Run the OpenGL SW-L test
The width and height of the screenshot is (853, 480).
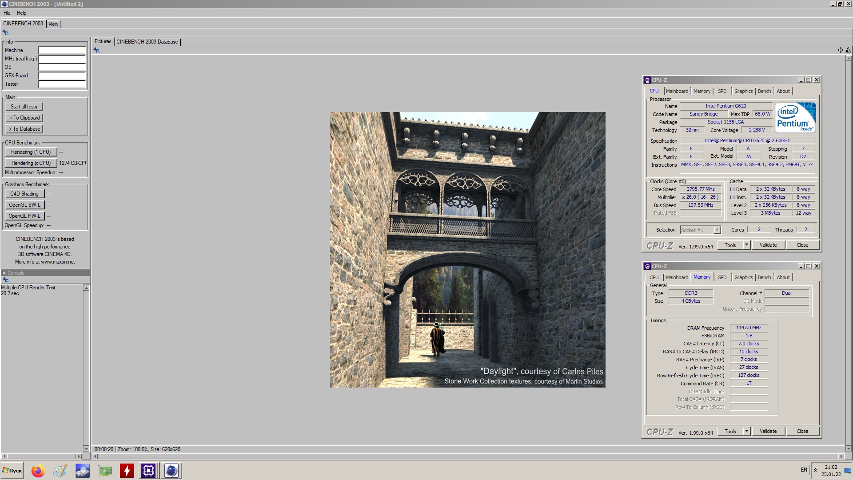24,205
